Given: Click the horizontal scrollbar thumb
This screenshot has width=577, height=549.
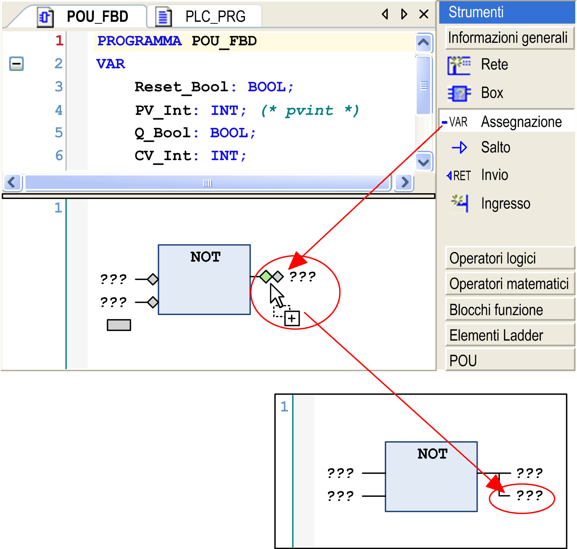Looking at the screenshot, I should [208, 183].
